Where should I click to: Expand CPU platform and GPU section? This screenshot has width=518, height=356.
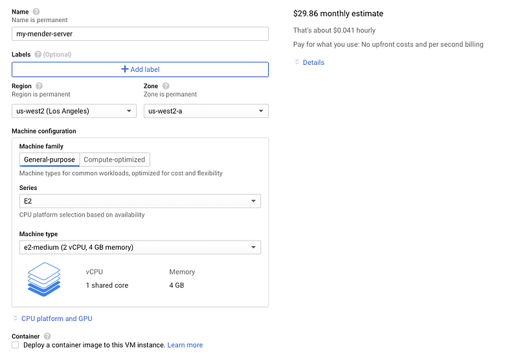click(x=57, y=318)
